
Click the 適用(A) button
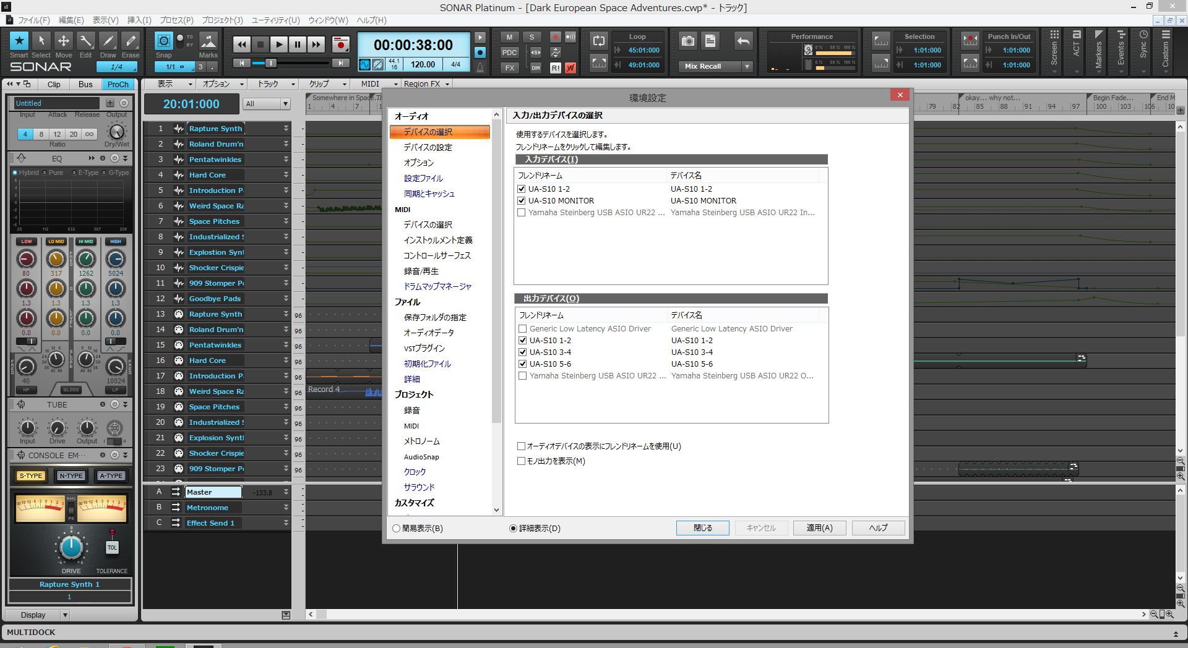pos(819,528)
